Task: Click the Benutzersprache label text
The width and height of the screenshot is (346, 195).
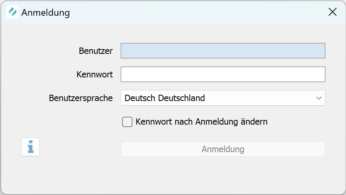Action: coord(81,98)
